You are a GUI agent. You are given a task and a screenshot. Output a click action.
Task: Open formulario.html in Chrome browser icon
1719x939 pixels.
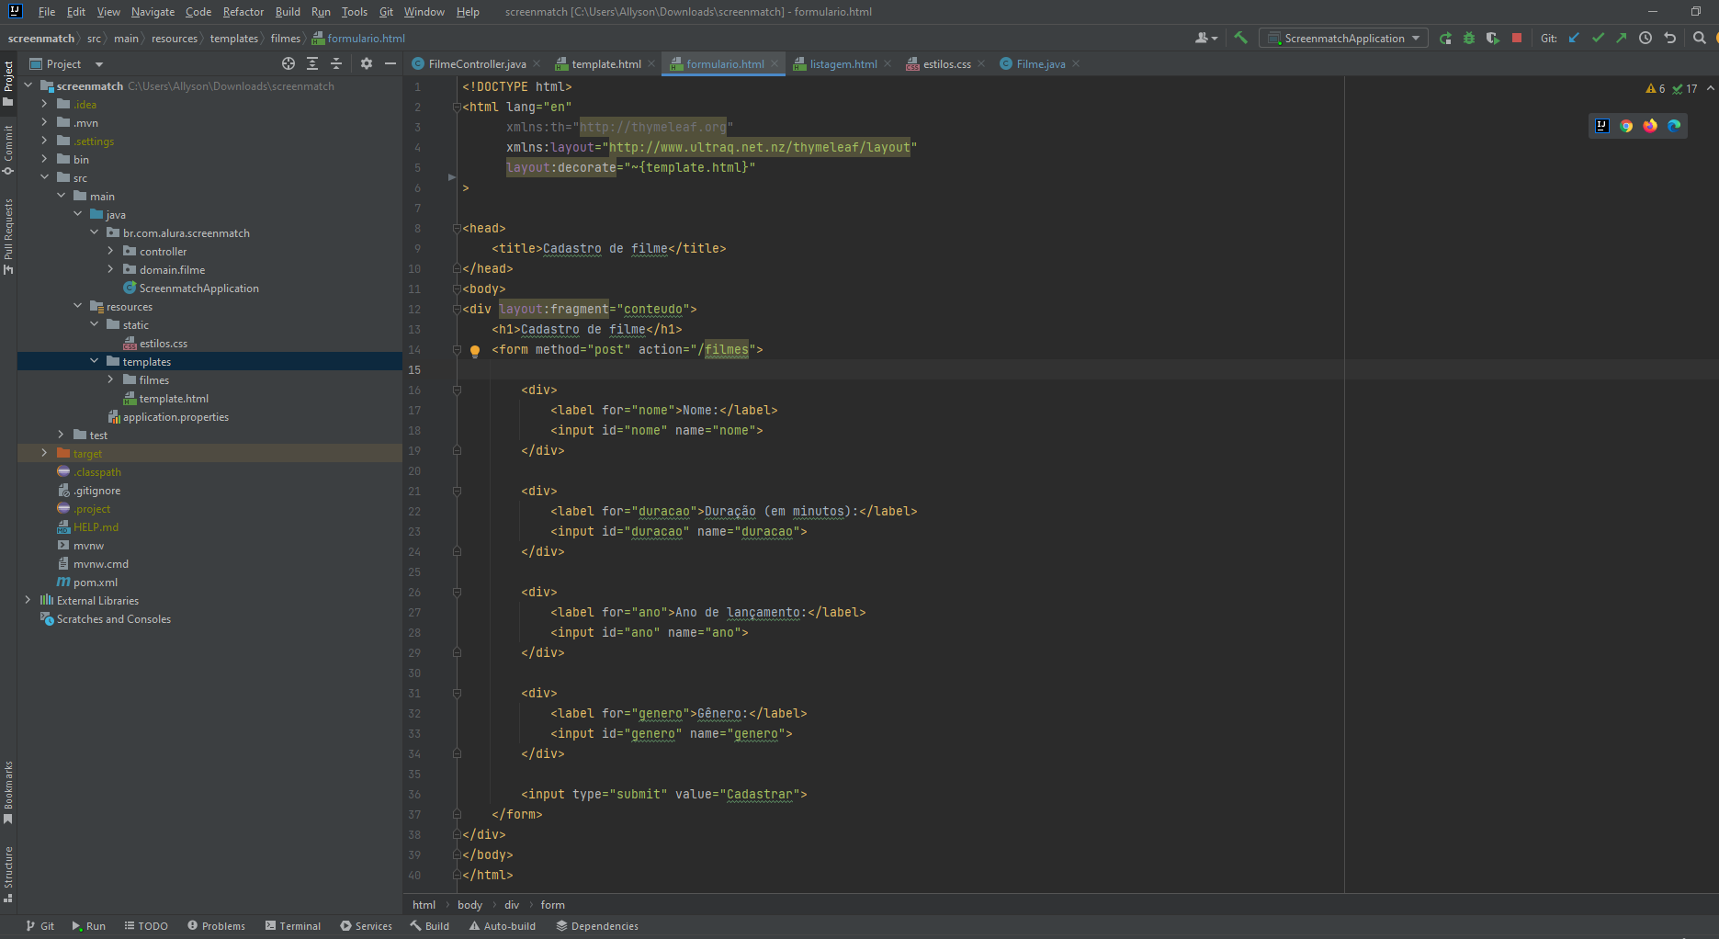1626,126
